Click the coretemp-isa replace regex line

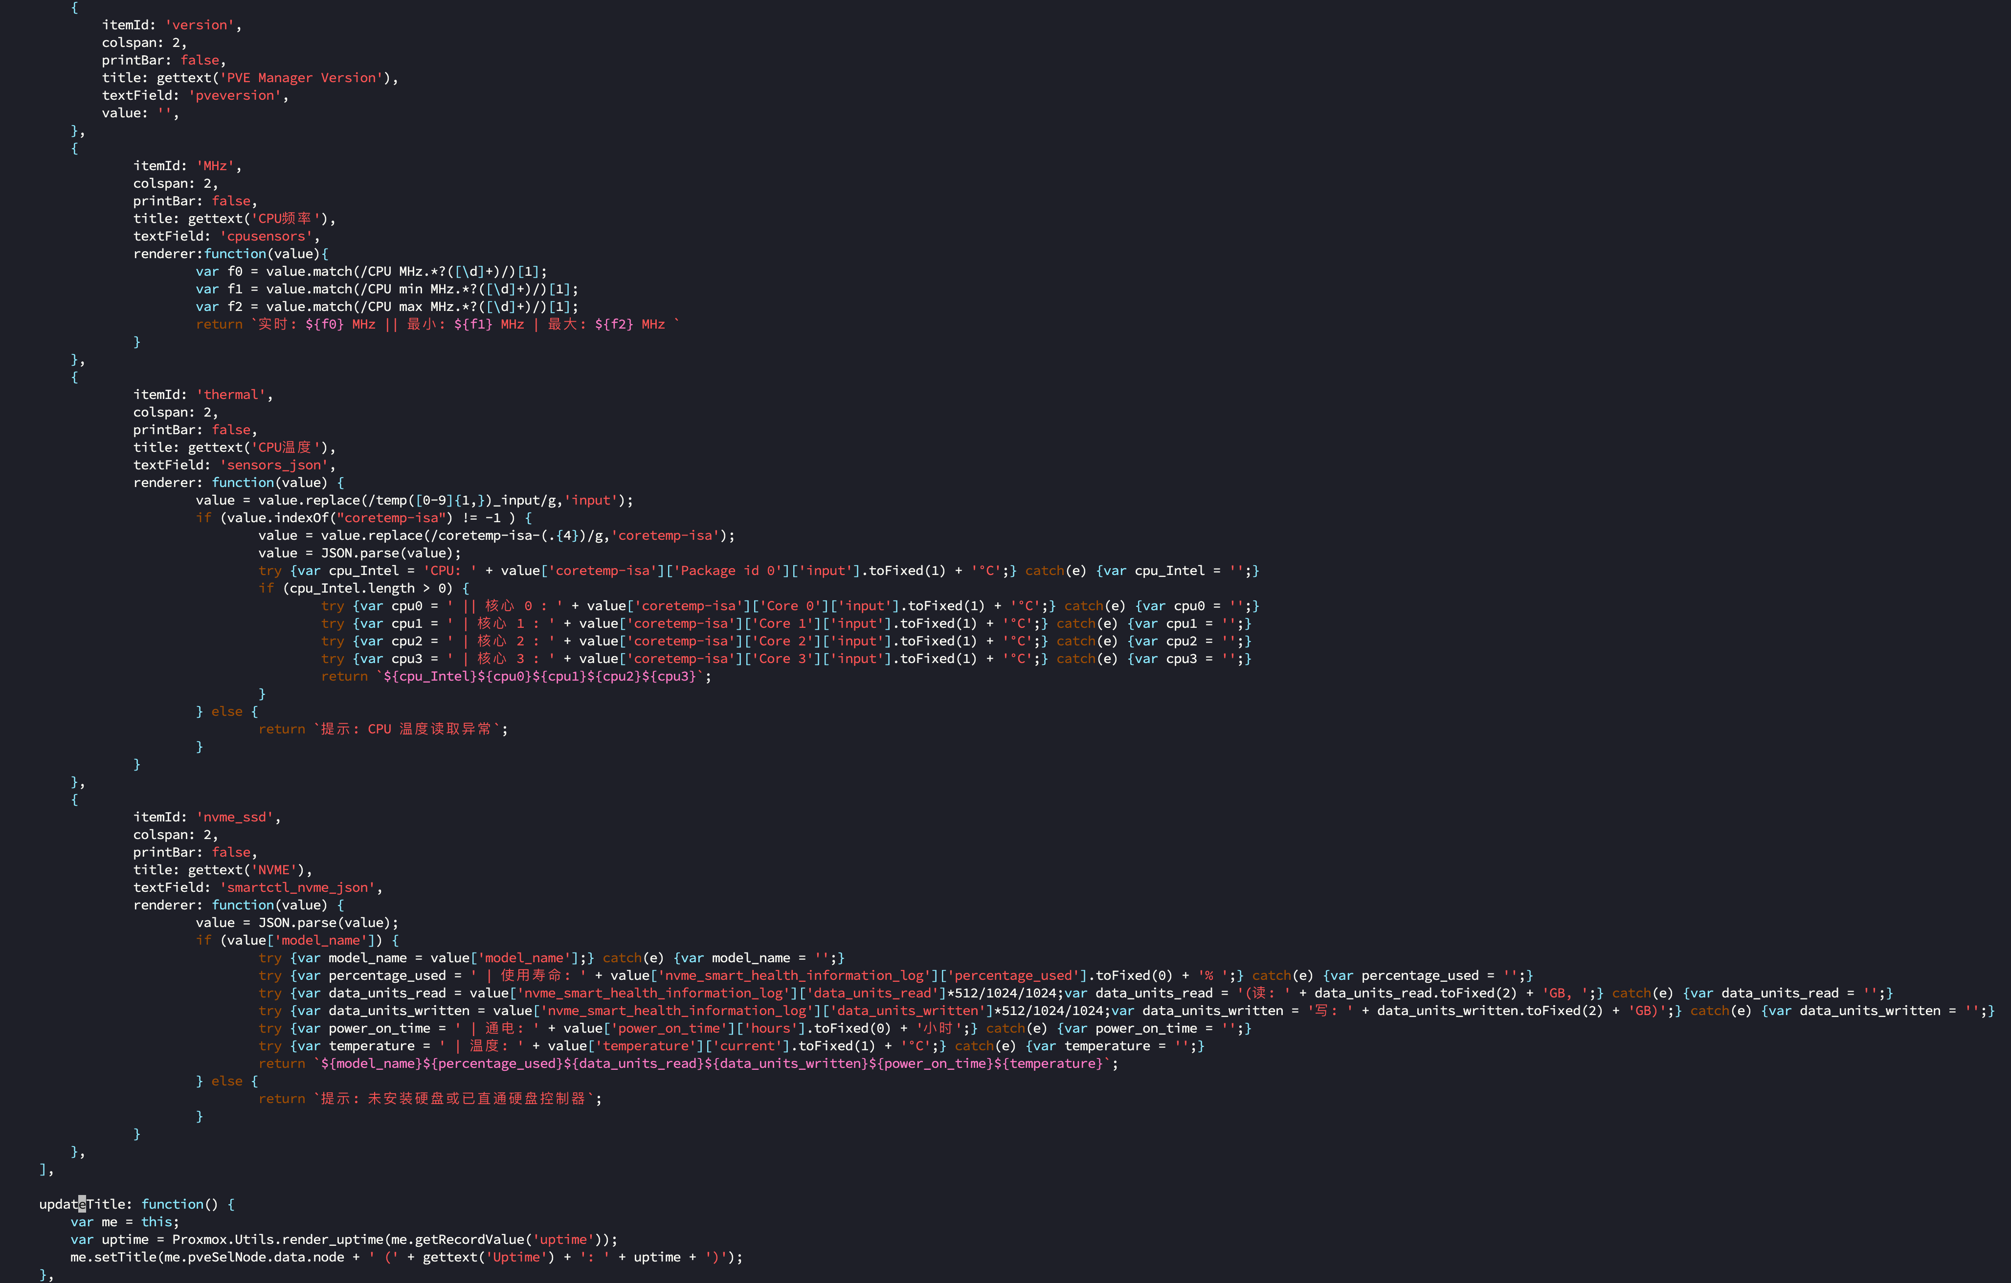497,535
